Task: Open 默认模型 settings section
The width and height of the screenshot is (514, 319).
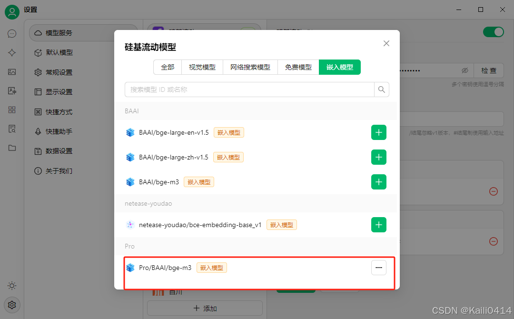Action: [x=83, y=52]
